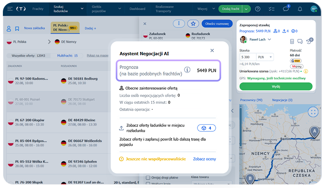
Task: Click the upload icon beside Zobacz oferty ładunków
Action: pos(121,128)
